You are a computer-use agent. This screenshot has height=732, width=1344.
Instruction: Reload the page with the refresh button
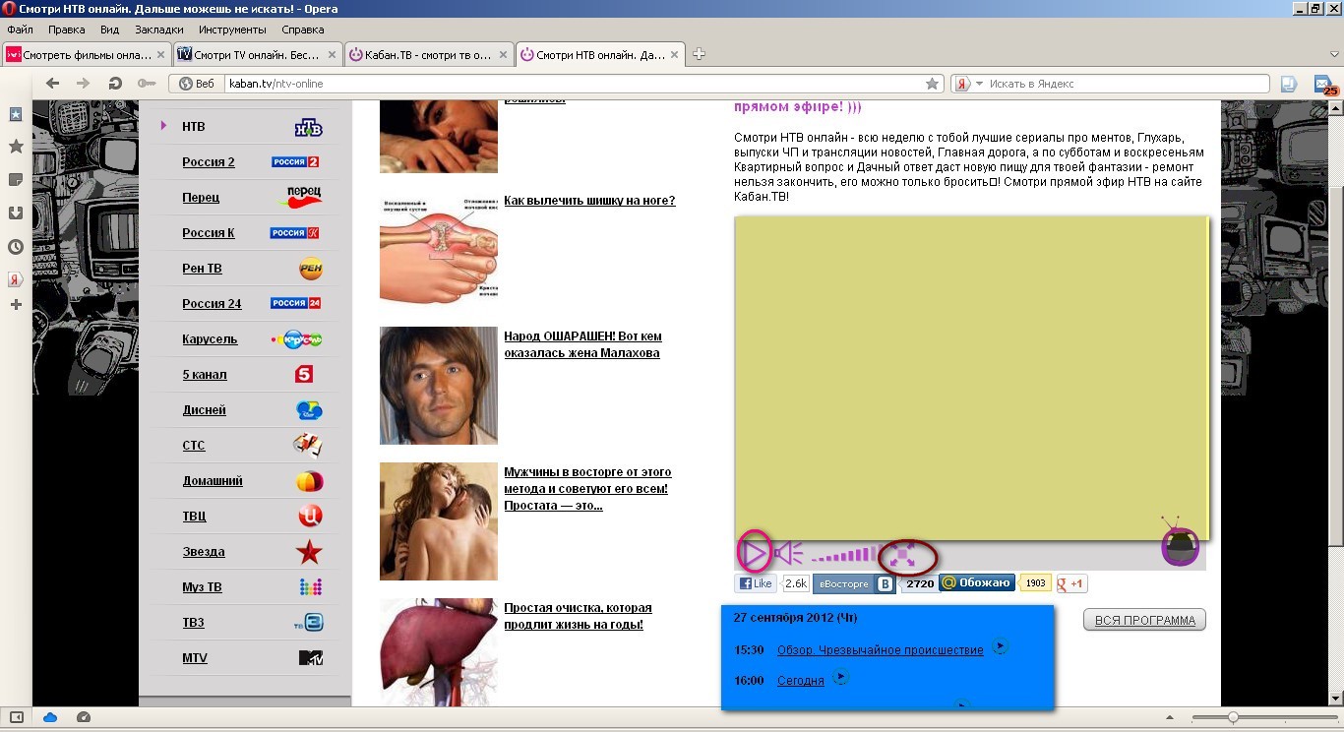pyautogui.click(x=115, y=84)
